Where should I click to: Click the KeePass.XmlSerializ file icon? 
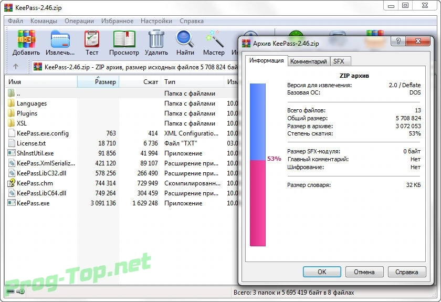coord(12,163)
